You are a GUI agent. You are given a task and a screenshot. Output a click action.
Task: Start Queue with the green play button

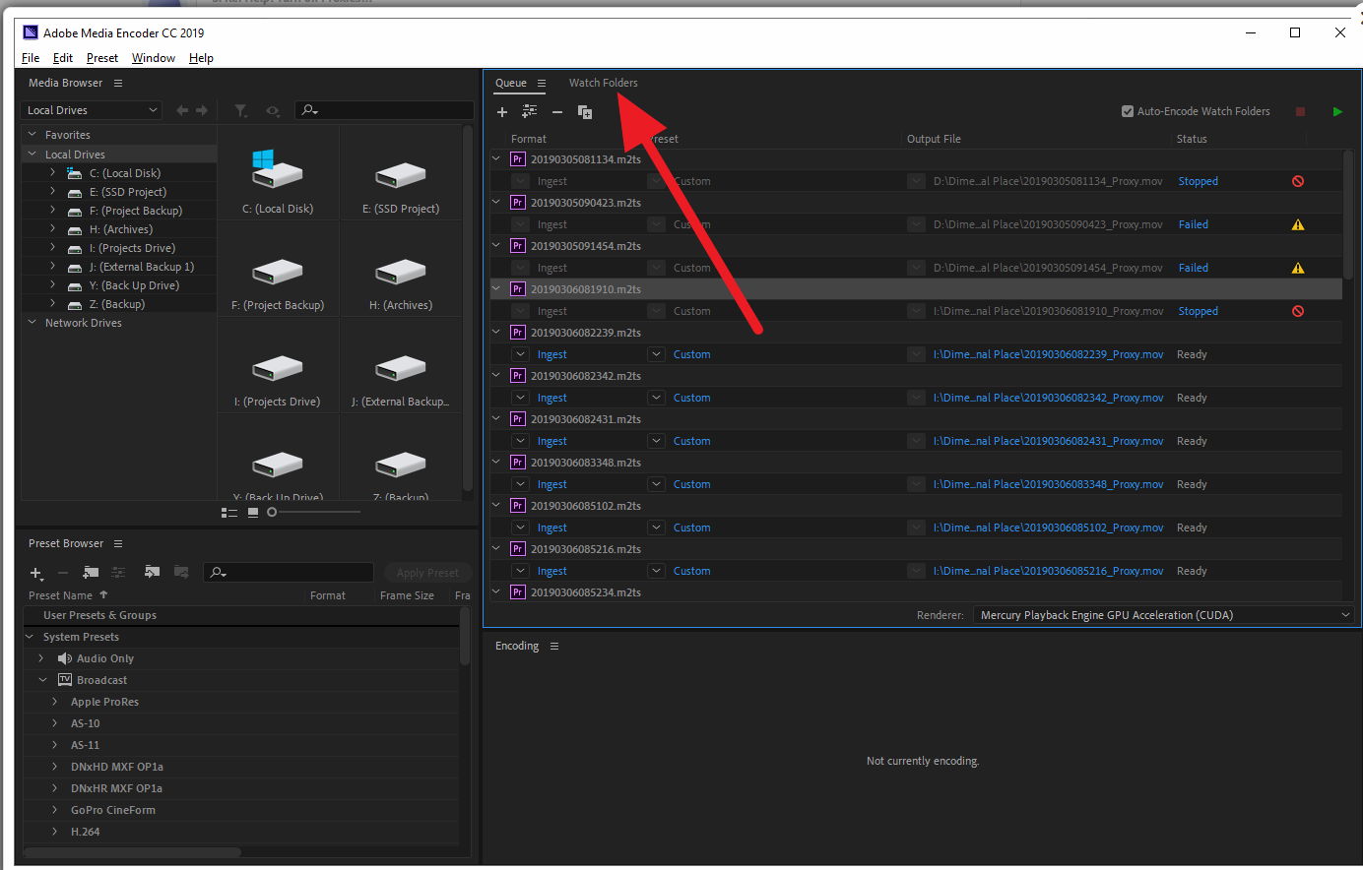(x=1337, y=111)
